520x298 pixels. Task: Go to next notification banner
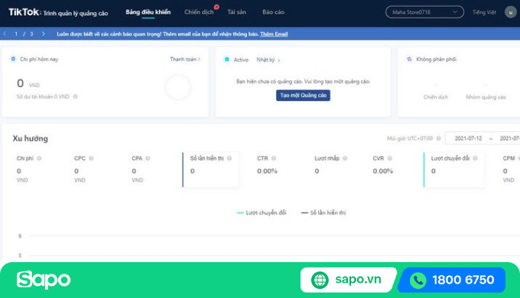click(x=43, y=34)
